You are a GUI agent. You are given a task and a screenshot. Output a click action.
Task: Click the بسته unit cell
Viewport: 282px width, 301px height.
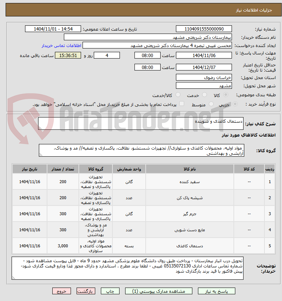(x=129, y=246)
